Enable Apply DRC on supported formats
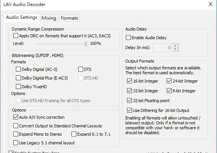The height and width of the screenshot is (153, 217). (15, 36)
